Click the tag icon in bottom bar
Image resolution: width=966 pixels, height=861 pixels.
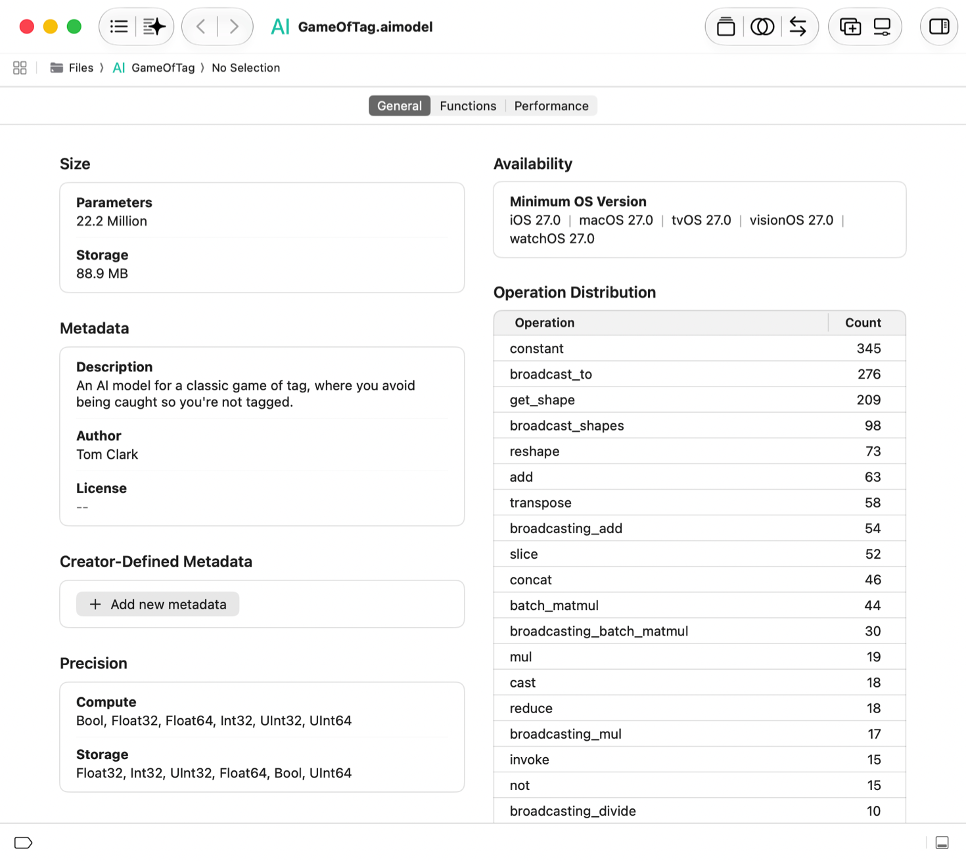(x=23, y=843)
